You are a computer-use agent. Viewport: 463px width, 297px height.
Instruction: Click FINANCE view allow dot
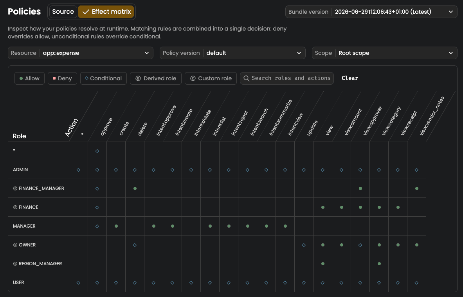(323, 207)
